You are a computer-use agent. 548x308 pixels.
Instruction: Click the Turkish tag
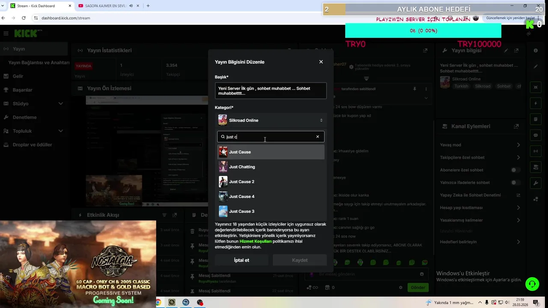point(462,86)
